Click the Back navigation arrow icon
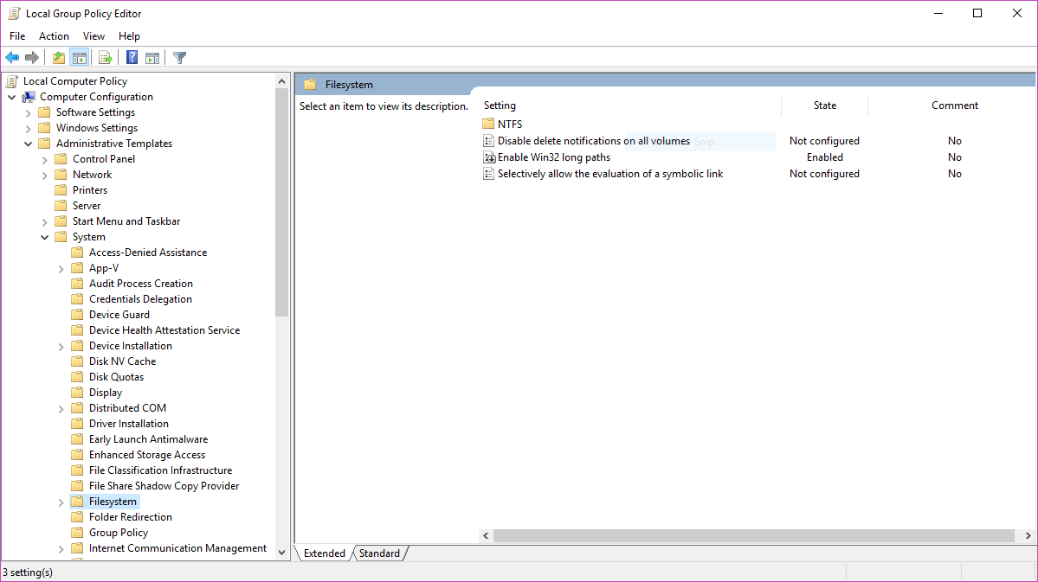Viewport: 1038px width, 582px height. 12,57
